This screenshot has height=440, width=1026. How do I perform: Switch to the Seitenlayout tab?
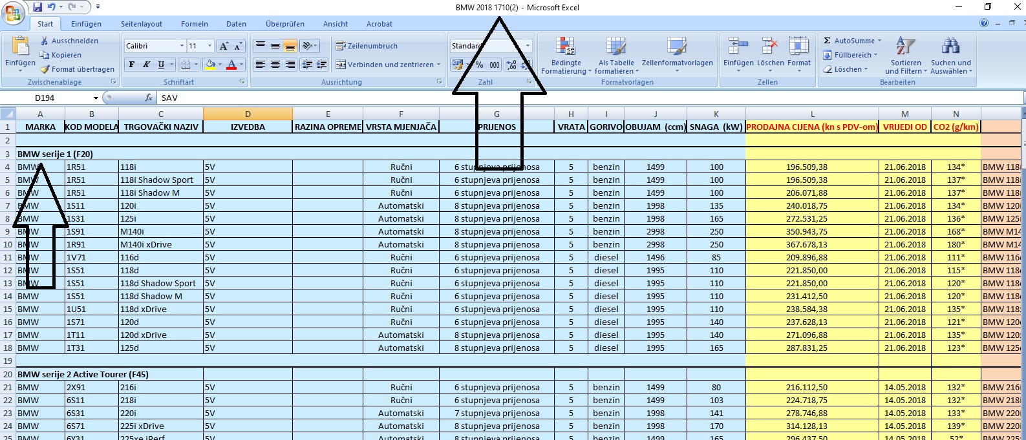(142, 24)
